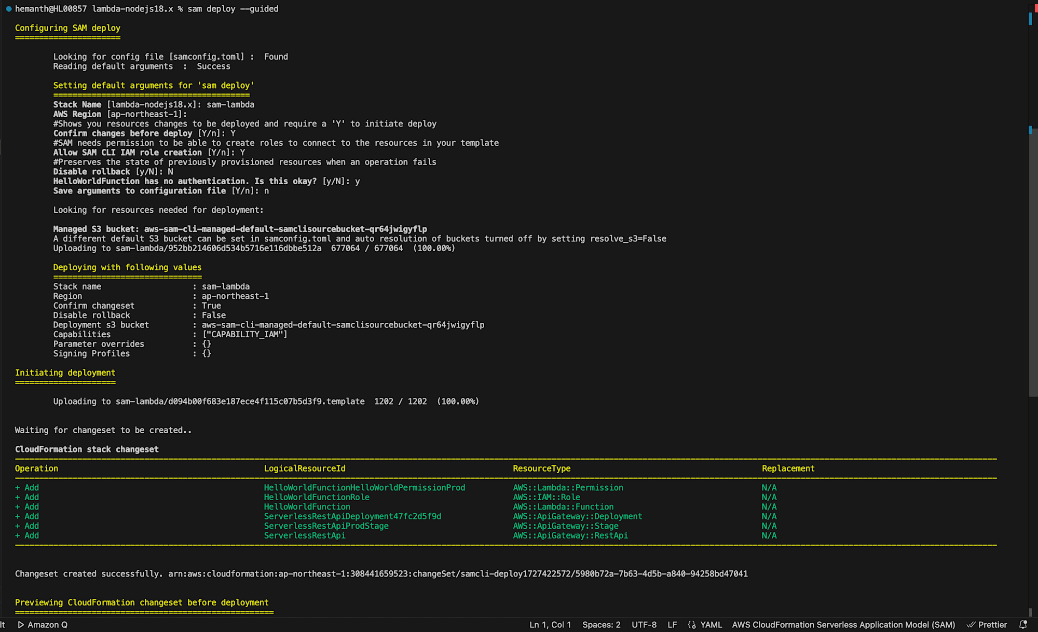Viewport: 1038px width, 632px height.
Task: Click 'AWS::Lambda::Function' resource type
Action: tap(563, 507)
